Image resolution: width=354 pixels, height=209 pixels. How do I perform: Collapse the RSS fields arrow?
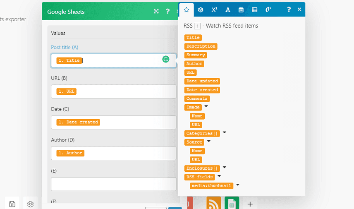pos(219,176)
